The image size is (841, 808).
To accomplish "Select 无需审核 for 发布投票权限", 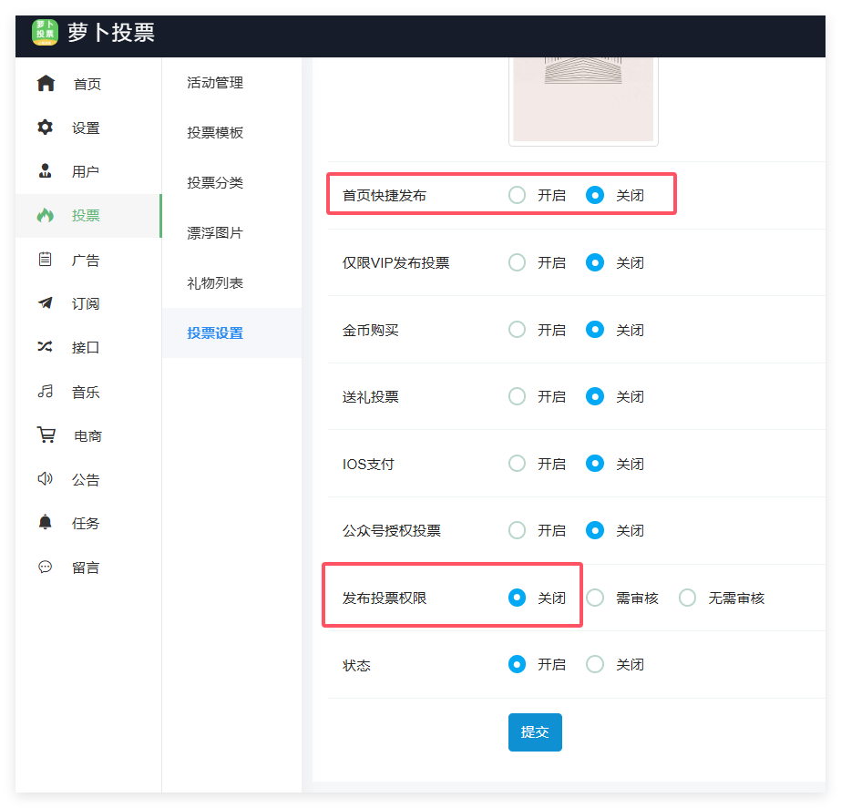I will [688, 598].
